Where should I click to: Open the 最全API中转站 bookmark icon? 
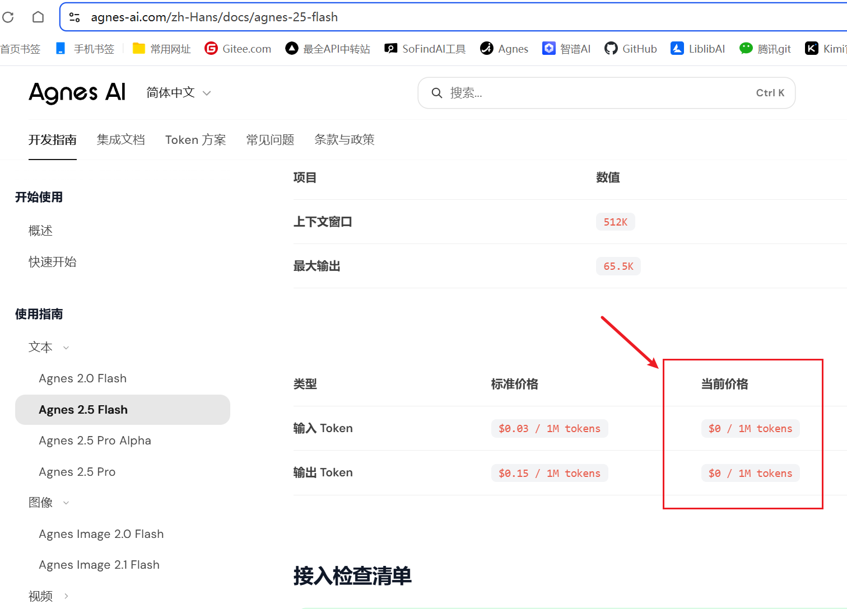(x=292, y=49)
